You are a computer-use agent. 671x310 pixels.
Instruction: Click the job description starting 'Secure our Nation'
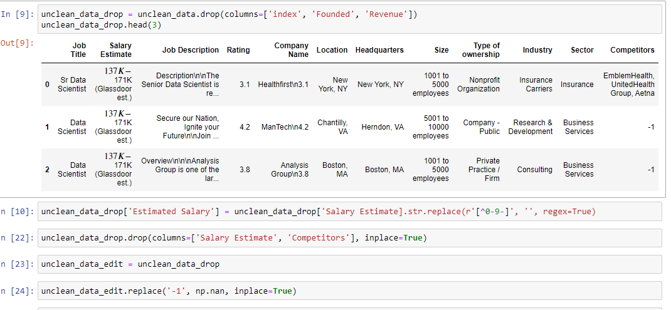(188, 127)
